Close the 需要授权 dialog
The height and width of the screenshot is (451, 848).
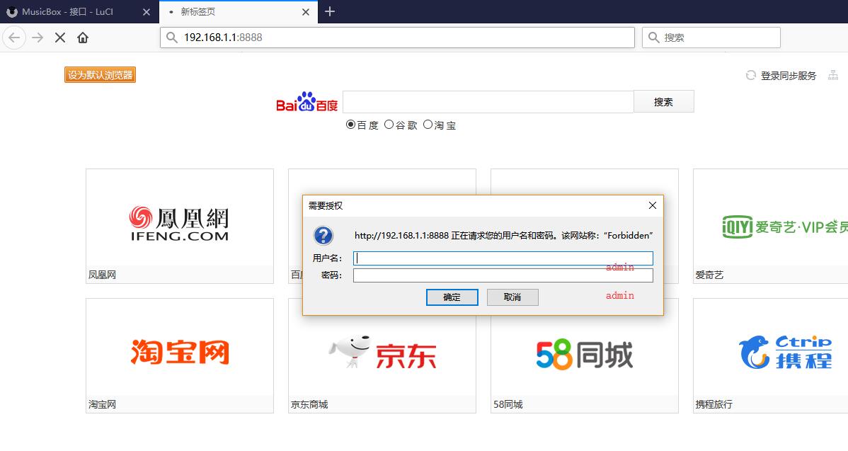pos(652,205)
